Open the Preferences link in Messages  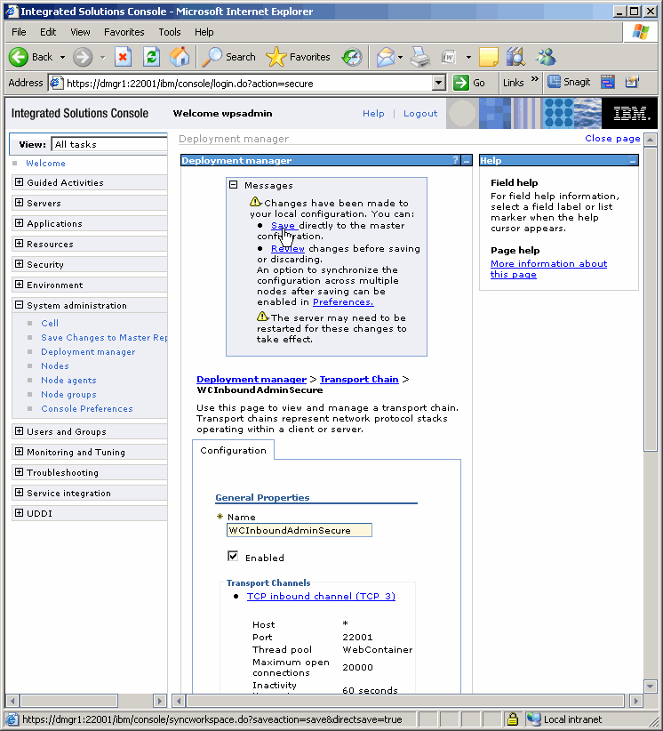(x=342, y=302)
